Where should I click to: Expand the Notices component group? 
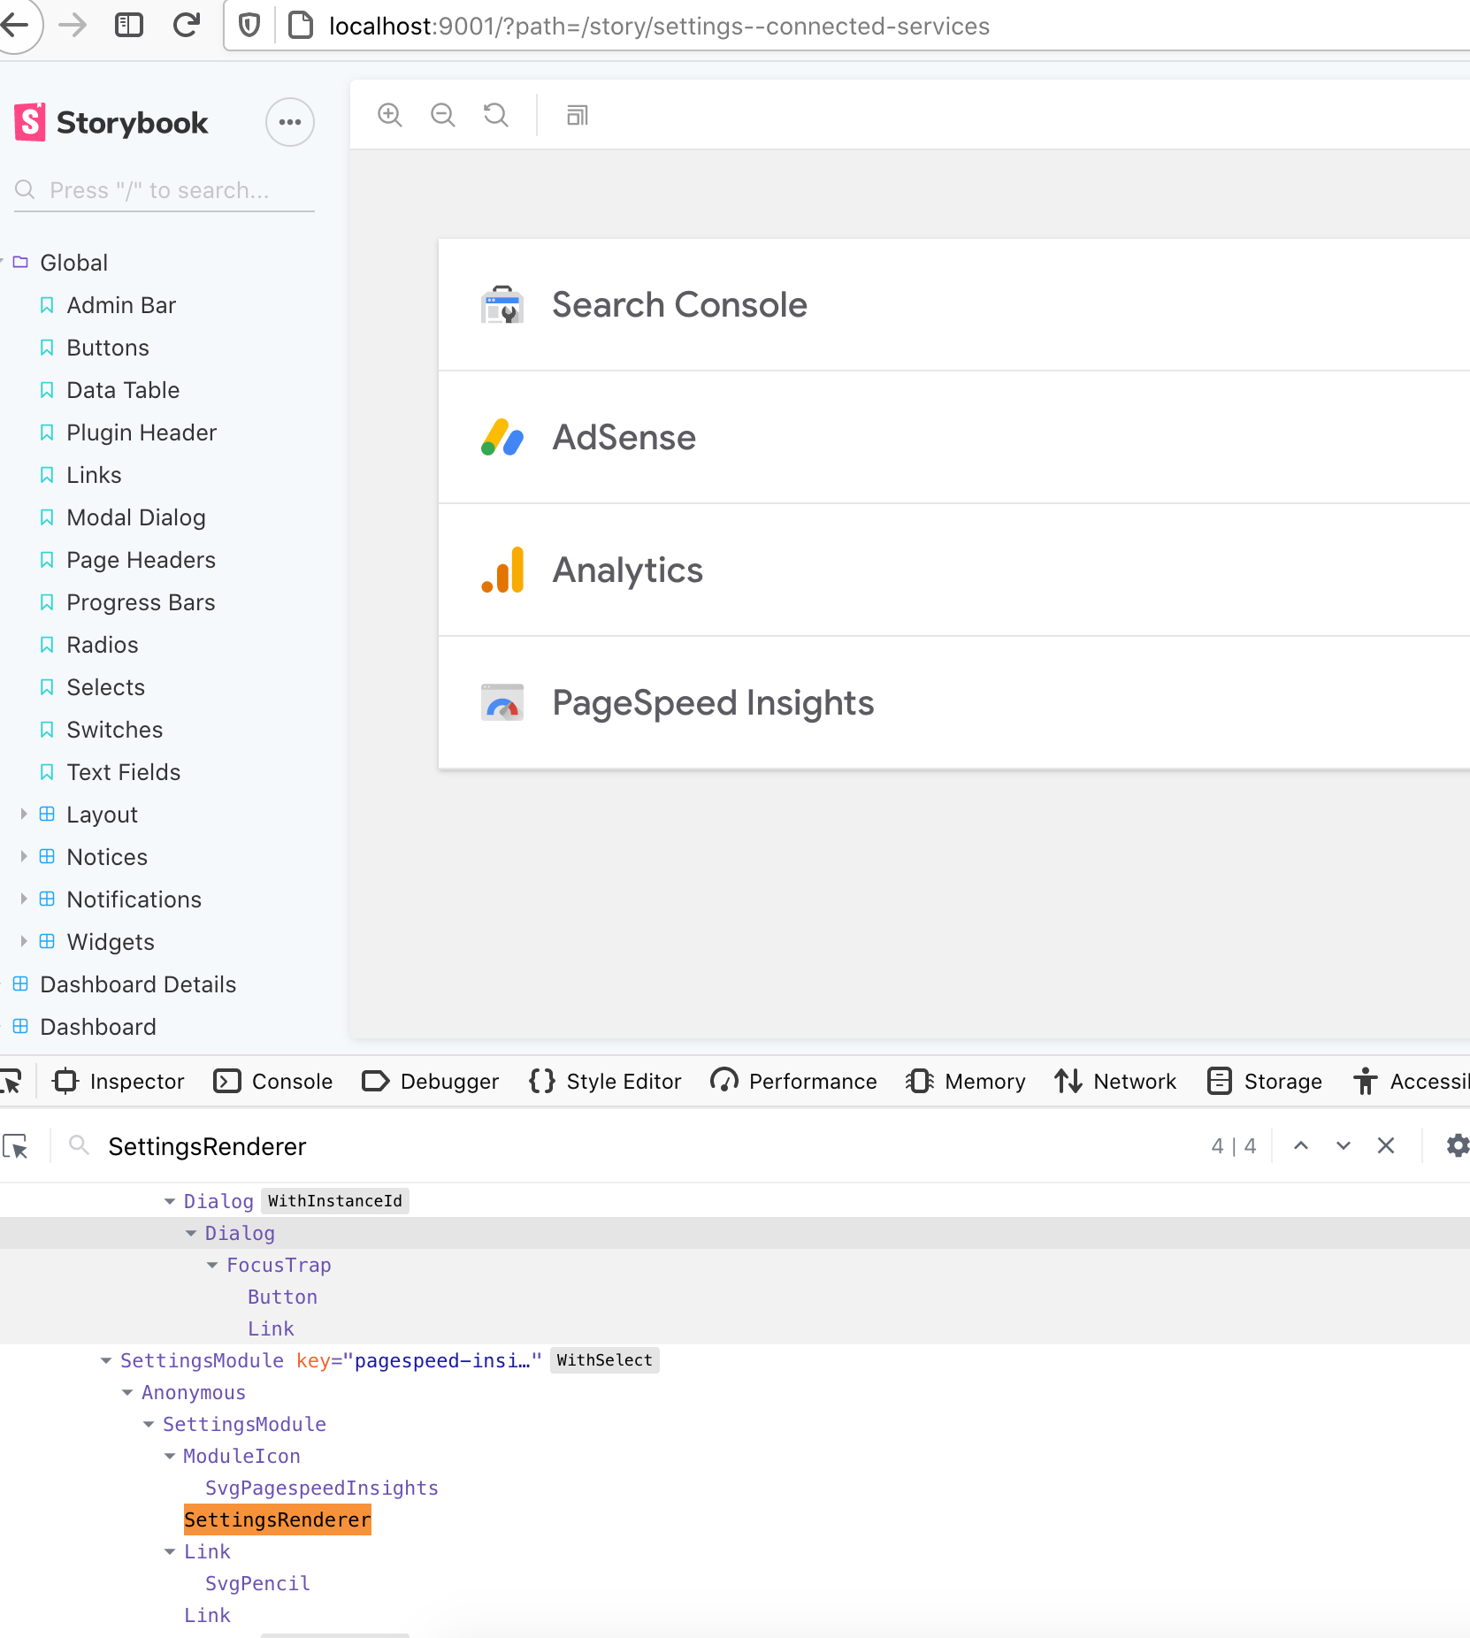[107, 857]
